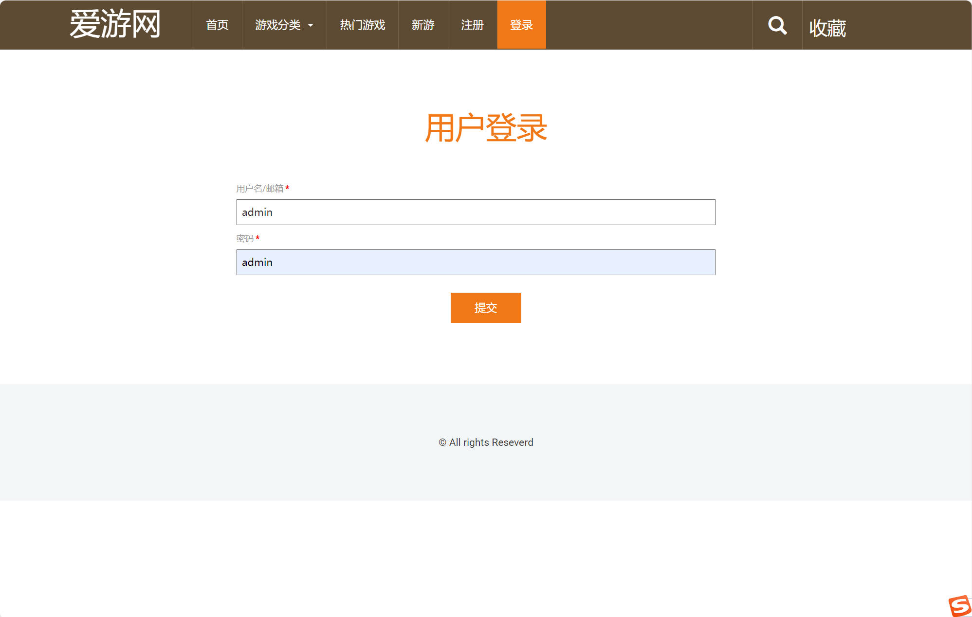Click the All rights Reseverd footer text
This screenshot has height=617, width=972.
coord(486,442)
